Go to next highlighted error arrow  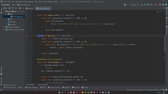164,11
